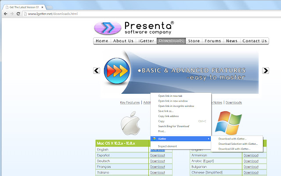
Task: Click Download link for Español
Action: tap(157, 155)
